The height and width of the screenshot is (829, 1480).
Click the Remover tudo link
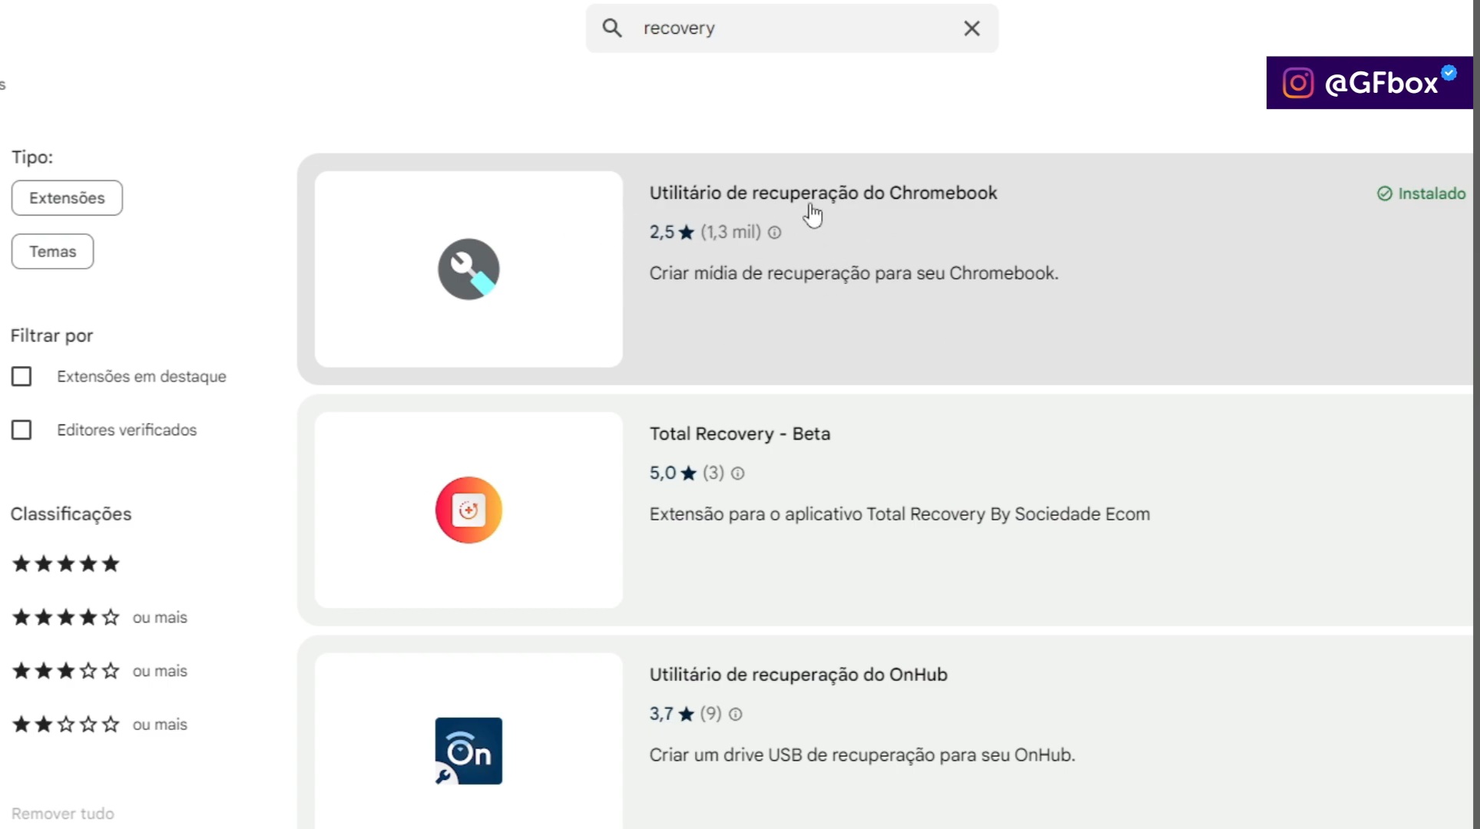click(62, 813)
